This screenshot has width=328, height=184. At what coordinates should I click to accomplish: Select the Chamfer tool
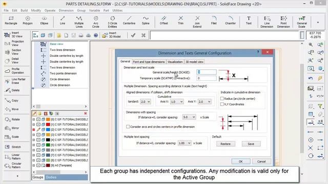pos(230,20)
